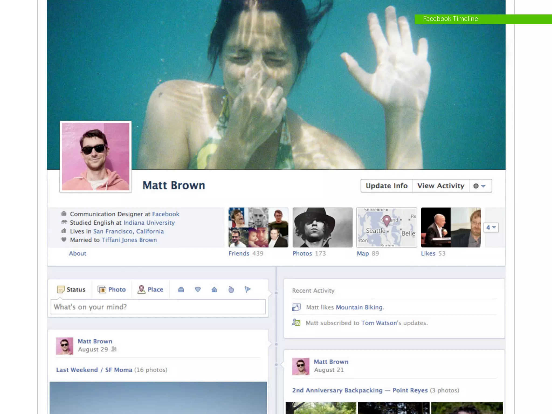
Task: Open the Map 89 link
Action: coord(368,253)
